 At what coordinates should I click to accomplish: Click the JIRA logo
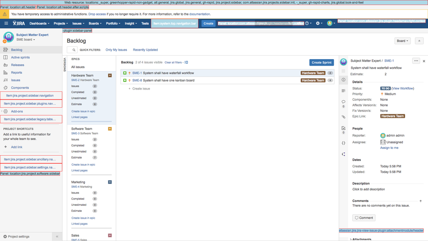[19, 24]
